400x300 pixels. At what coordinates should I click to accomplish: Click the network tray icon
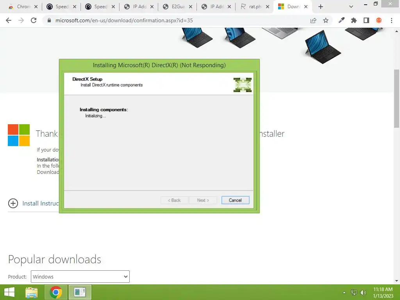tap(354, 293)
